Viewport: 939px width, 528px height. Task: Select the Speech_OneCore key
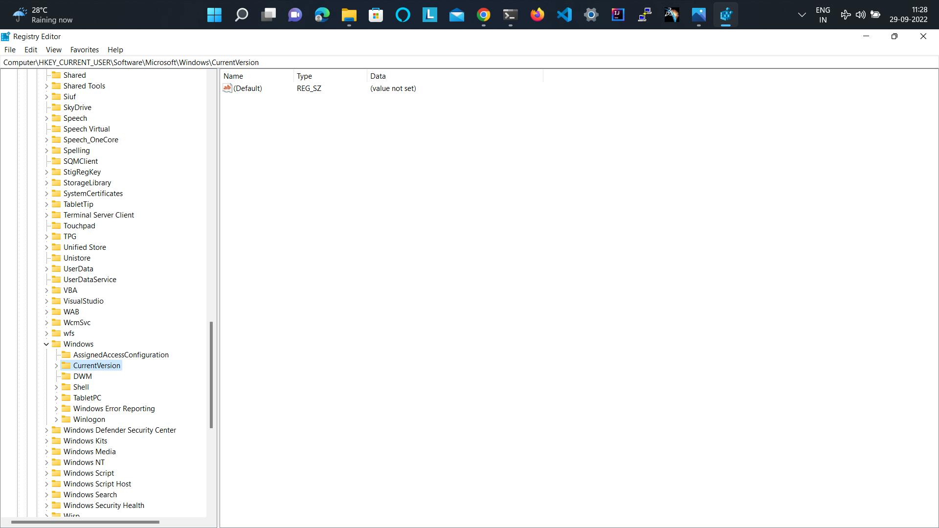pyautogui.click(x=90, y=140)
